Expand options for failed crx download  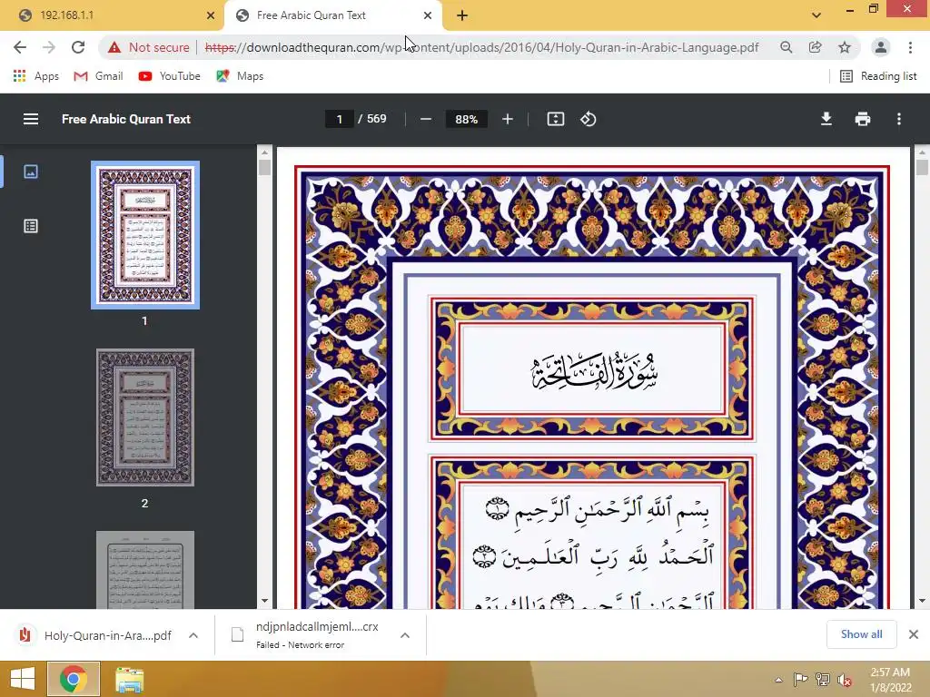(x=405, y=635)
